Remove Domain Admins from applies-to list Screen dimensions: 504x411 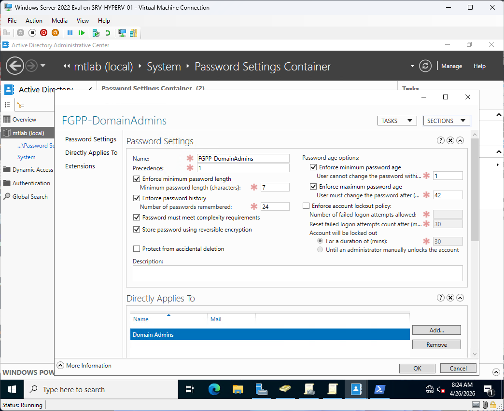point(436,344)
